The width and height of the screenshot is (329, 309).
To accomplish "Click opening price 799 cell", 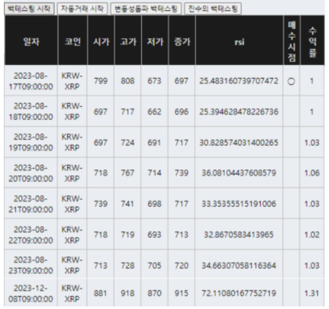I will coord(101,80).
